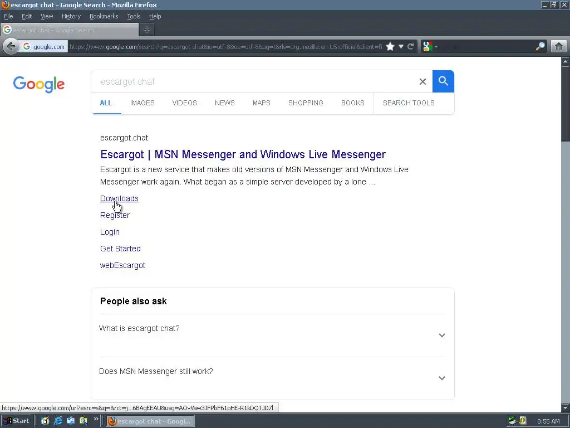Click the Google logo
Image resolution: width=570 pixels, height=428 pixels.
39,85
